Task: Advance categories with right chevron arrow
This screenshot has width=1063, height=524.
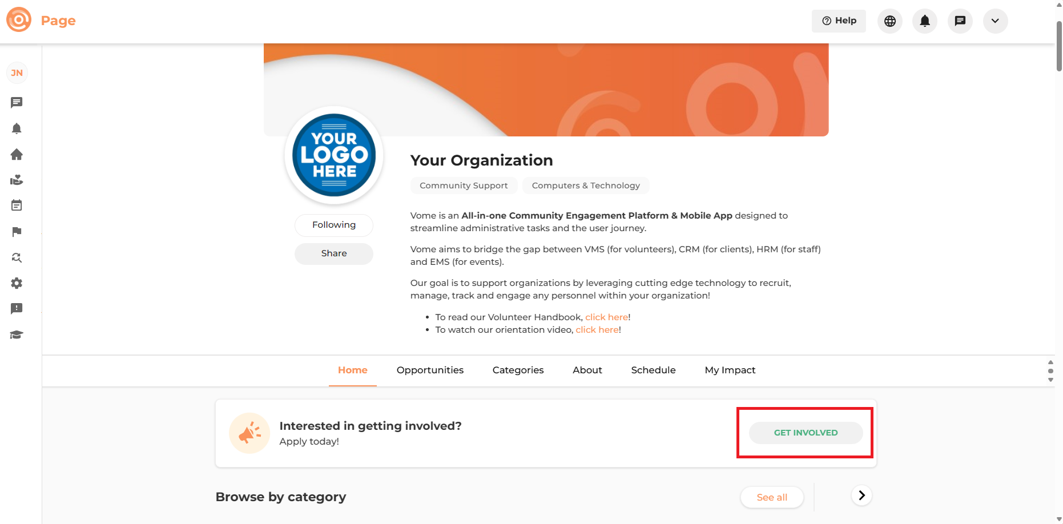Action: click(x=861, y=495)
